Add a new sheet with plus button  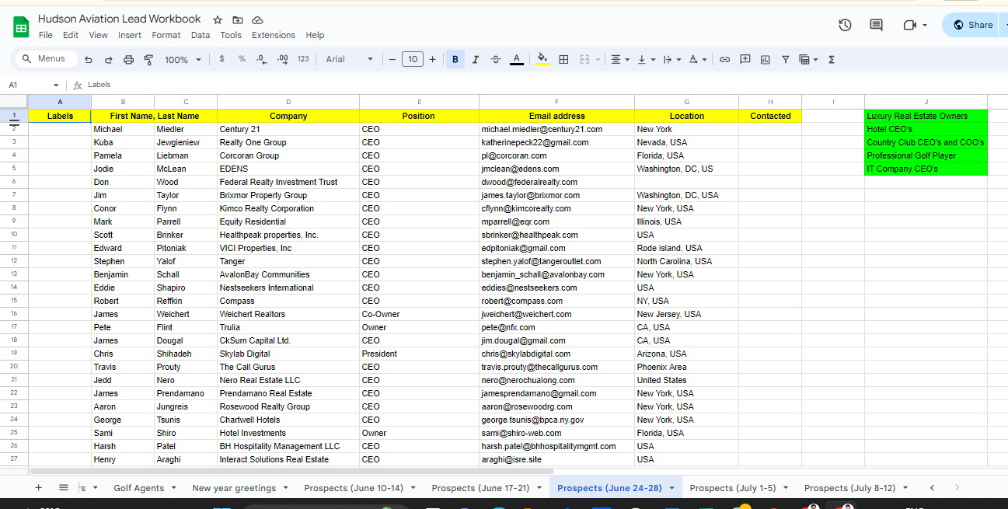click(38, 487)
